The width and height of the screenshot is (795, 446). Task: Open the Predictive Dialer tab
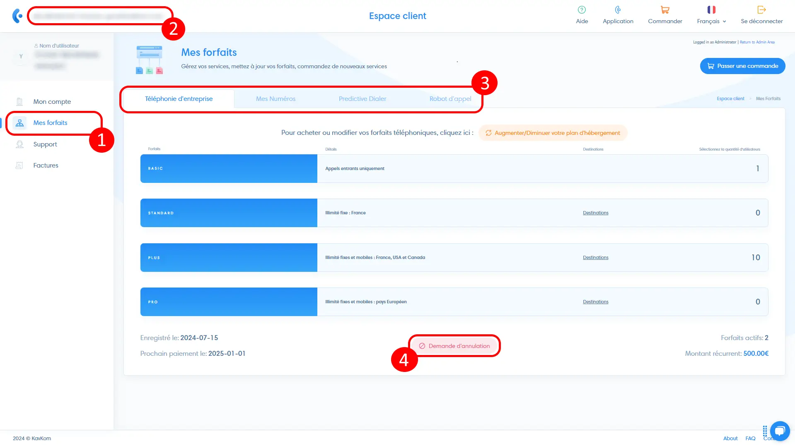click(x=362, y=99)
